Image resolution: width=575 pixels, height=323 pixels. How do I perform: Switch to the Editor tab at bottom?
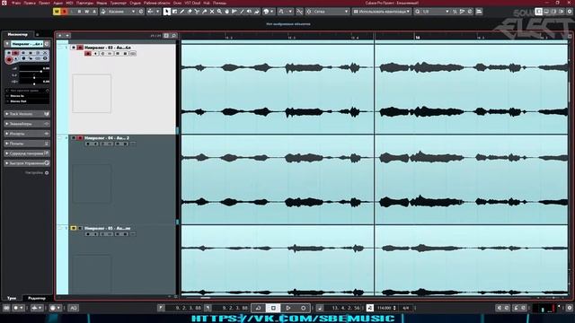[37, 299]
